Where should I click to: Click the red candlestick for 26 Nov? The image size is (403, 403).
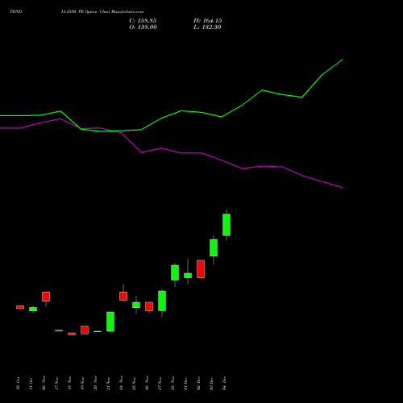tap(149, 306)
